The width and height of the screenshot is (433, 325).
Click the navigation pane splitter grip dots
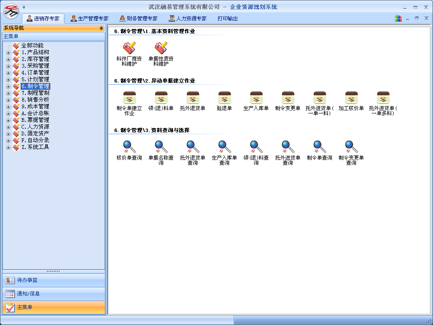click(54, 271)
